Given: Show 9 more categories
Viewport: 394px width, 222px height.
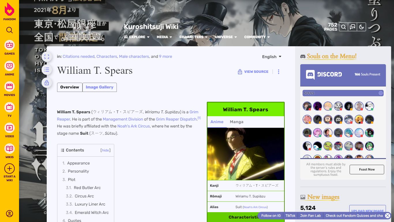Looking at the screenshot, I should [x=166, y=56].
